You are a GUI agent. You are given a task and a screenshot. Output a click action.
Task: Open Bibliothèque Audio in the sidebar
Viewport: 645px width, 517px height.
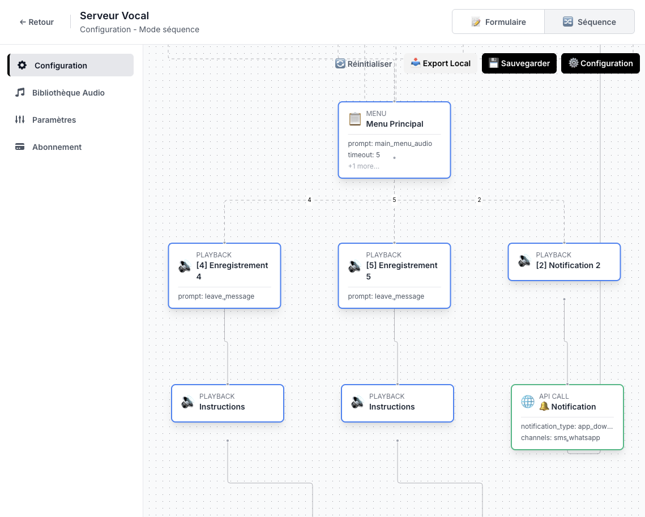[71, 92]
